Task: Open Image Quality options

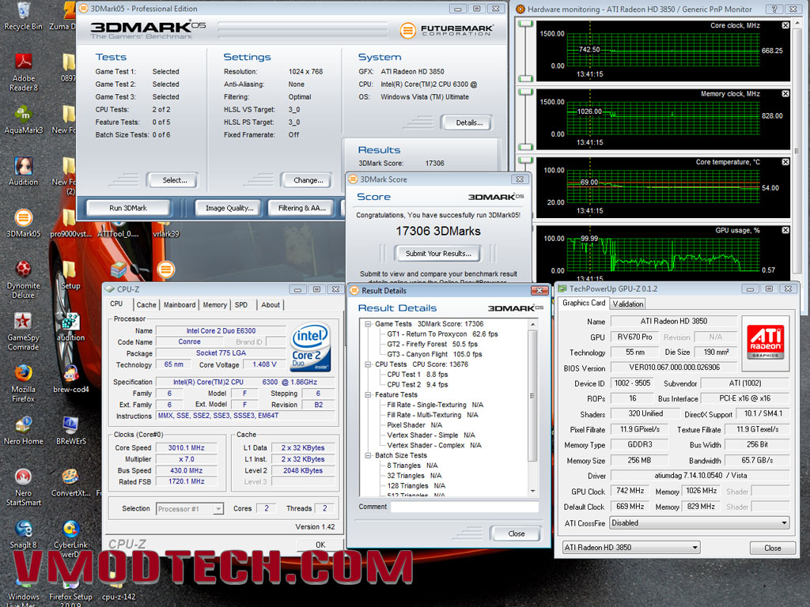Action: point(229,208)
